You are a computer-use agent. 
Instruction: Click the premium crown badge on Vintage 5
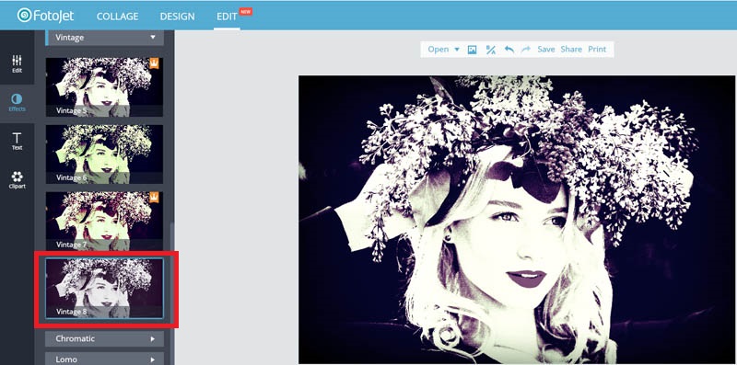[x=154, y=63]
